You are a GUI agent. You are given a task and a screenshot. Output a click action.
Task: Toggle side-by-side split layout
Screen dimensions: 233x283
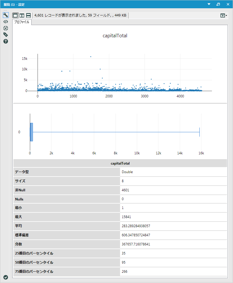(x=22, y=15)
